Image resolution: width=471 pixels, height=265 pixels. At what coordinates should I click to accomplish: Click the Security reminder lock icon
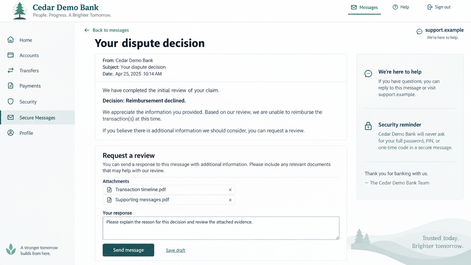[368, 126]
